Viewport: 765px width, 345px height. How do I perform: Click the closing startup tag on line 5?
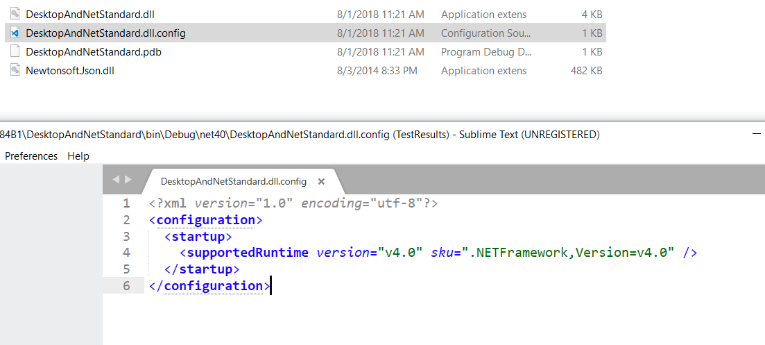click(x=202, y=269)
